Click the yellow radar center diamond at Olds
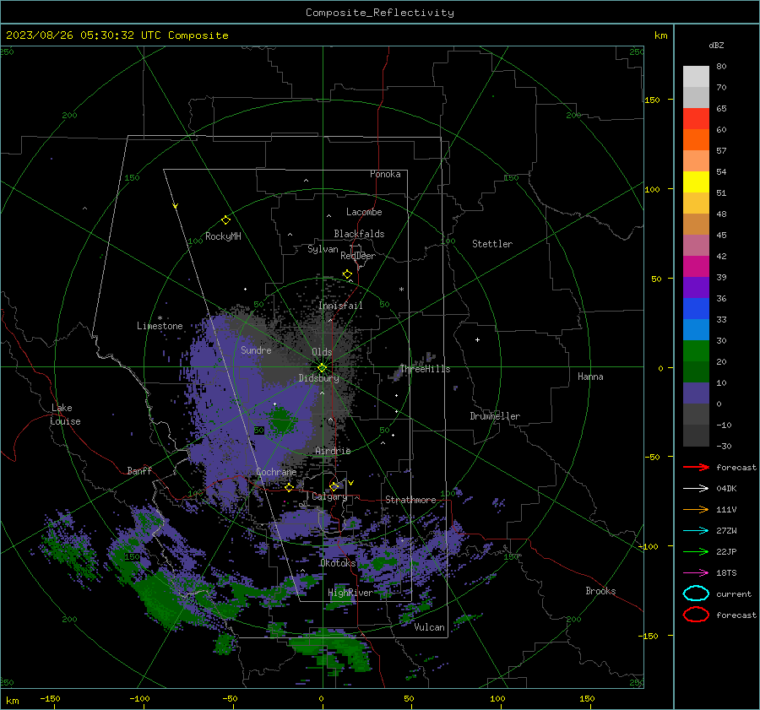Image resolution: width=760 pixels, height=710 pixels. point(322,367)
